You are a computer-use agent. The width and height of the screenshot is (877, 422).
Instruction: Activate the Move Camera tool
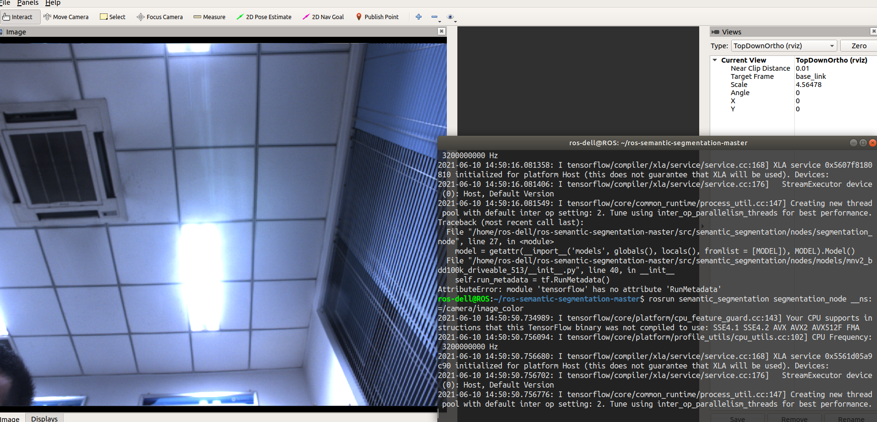point(66,17)
